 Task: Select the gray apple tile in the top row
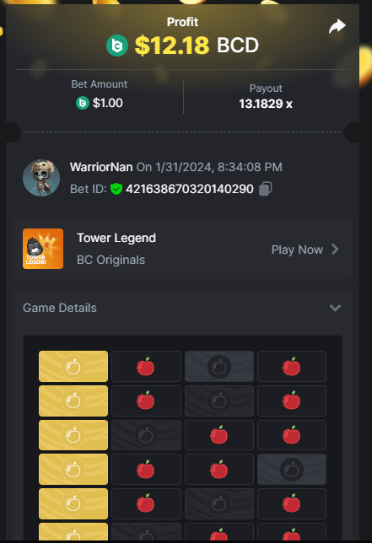tap(219, 367)
